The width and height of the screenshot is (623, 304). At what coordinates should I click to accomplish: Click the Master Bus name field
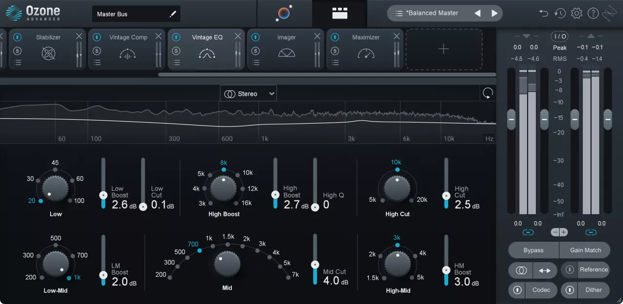coord(136,14)
